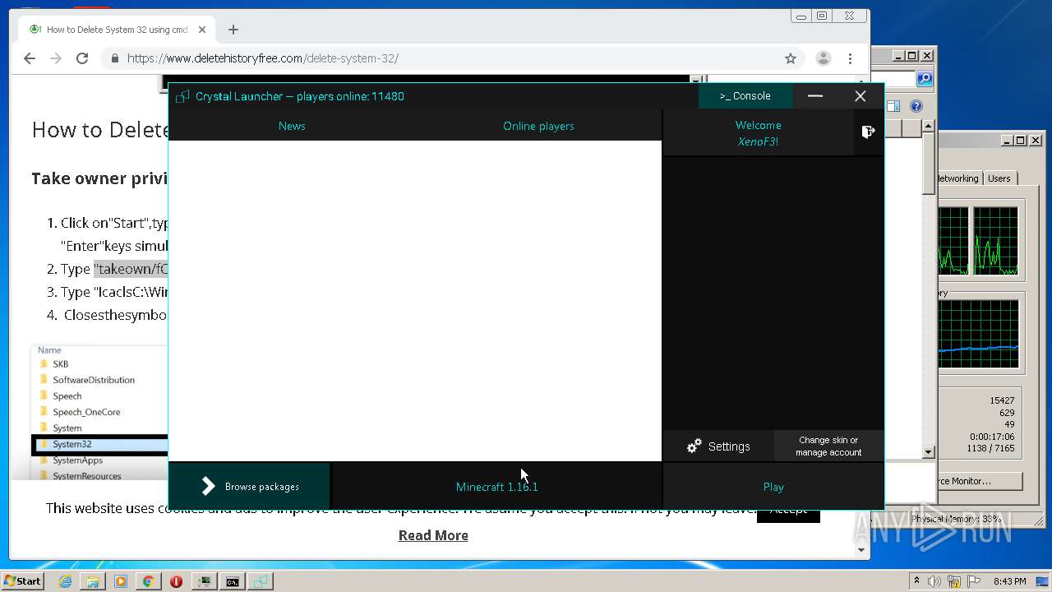Minimize the Crystal Launcher window

pos(815,95)
